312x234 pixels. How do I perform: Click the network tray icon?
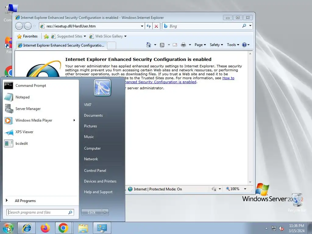pyautogui.click(x=274, y=228)
